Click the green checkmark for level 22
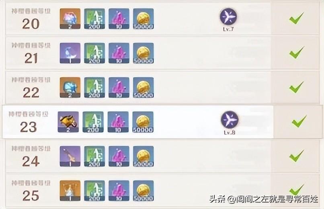Screen dimensions: 324x209 tap(297, 87)
